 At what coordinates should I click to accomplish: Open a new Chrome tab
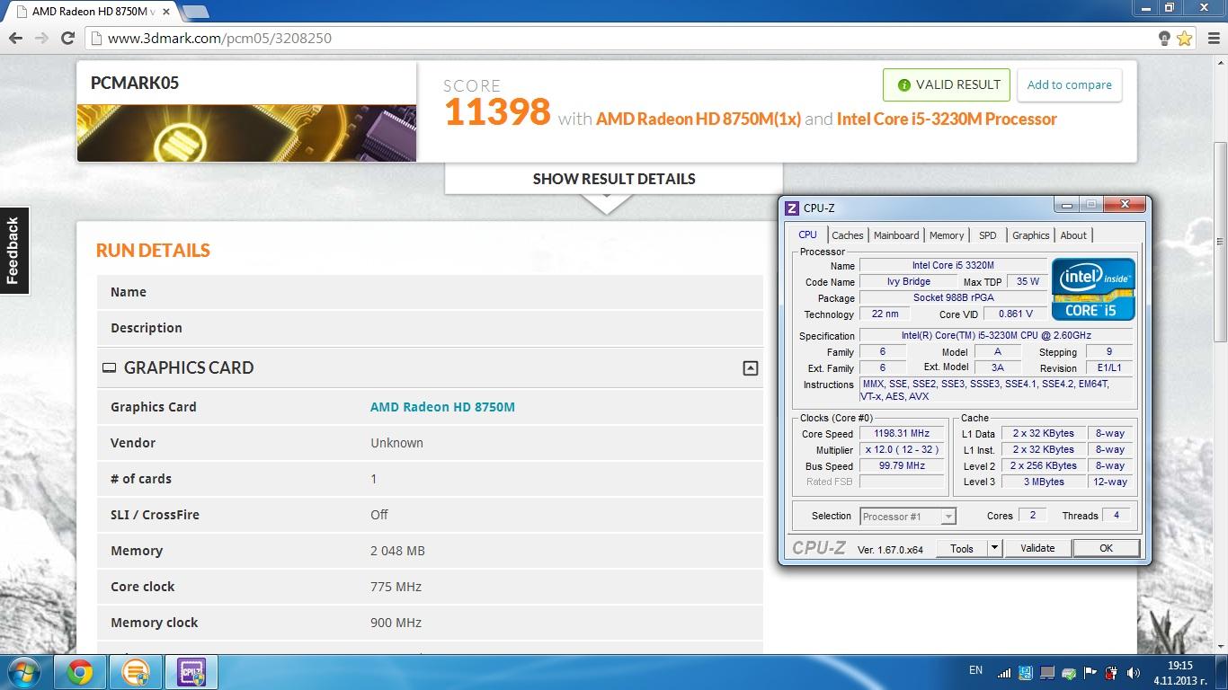tap(194, 12)
